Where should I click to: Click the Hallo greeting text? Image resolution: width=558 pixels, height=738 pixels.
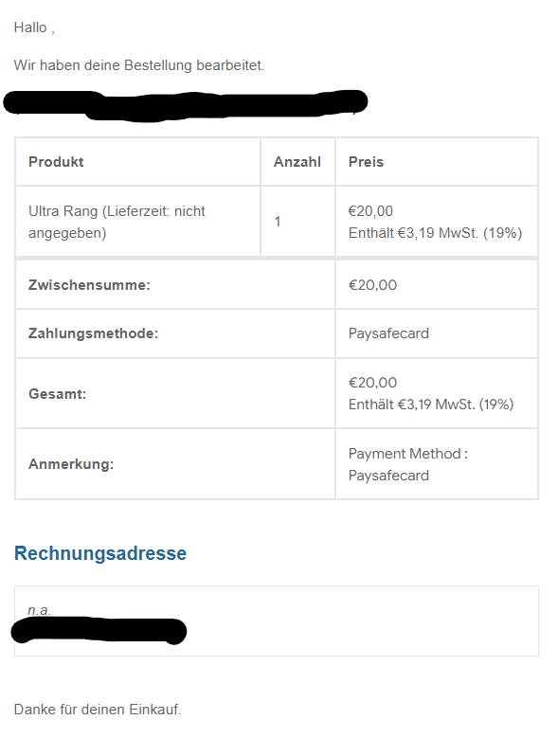(34, 27)
